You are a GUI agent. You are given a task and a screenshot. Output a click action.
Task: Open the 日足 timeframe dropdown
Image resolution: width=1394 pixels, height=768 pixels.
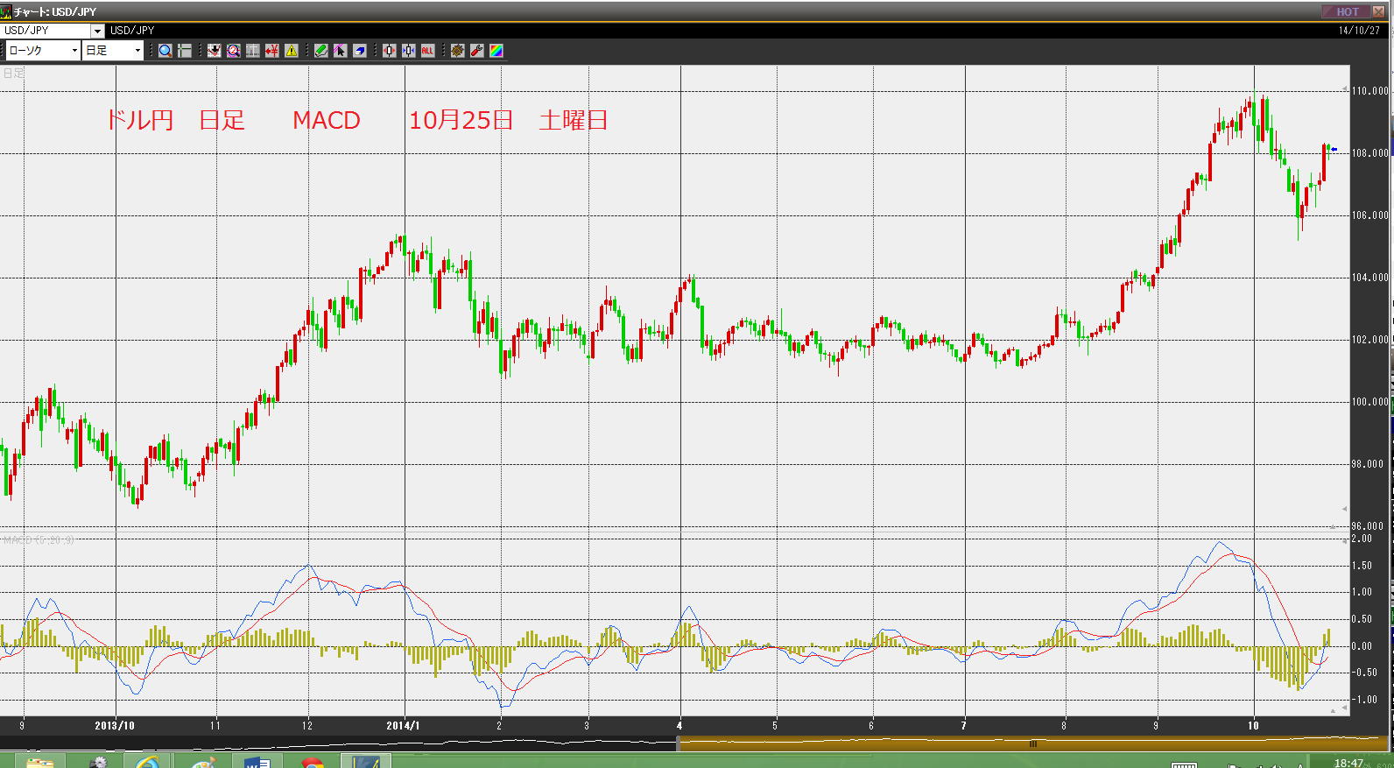113,51
